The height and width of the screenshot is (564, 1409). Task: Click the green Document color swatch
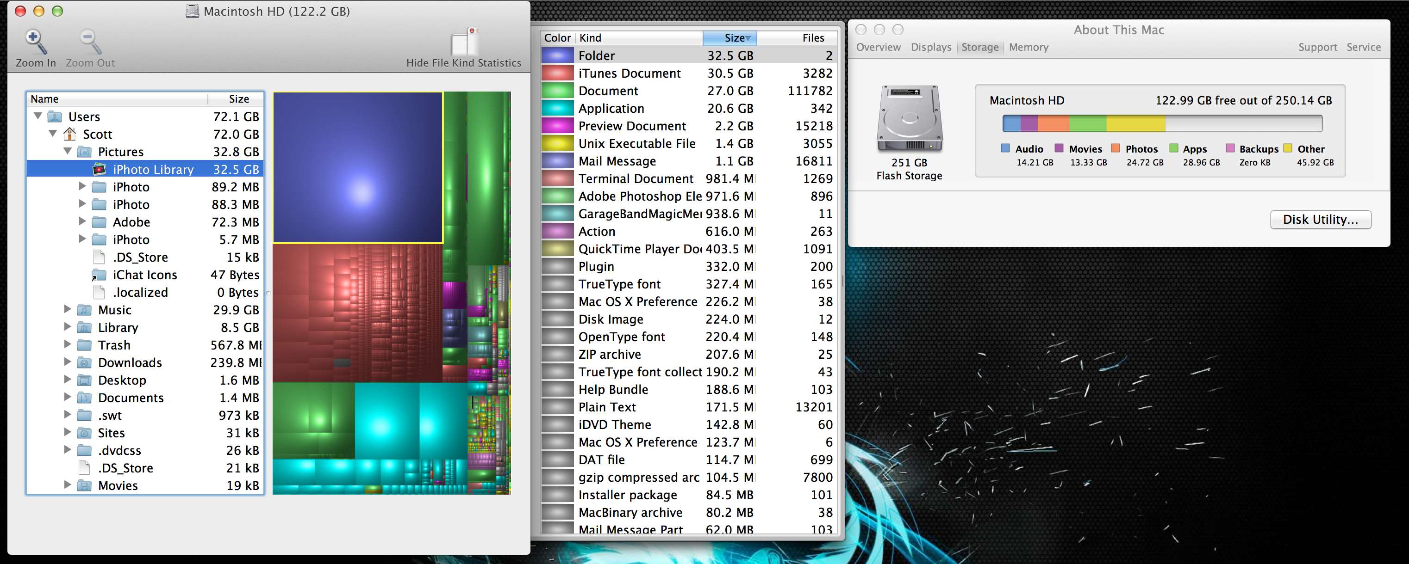[x=557, y=90]
